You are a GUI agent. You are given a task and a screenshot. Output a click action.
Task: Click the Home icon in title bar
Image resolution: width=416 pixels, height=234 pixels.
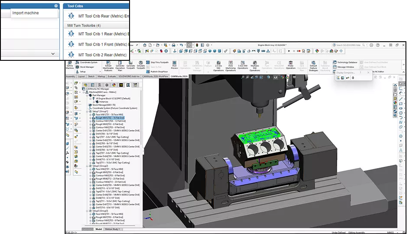pos(145,45)
